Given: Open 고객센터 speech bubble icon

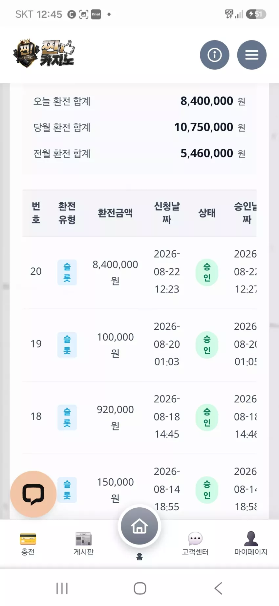Looking at the screenshot, I should click(x=195, y=539).
